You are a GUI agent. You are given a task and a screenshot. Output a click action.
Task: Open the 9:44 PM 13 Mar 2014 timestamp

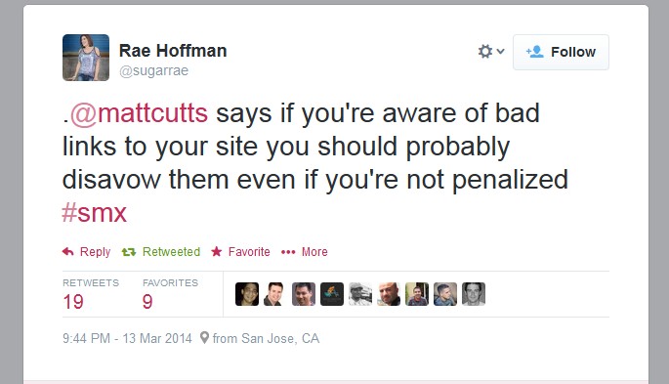(127, 338)
